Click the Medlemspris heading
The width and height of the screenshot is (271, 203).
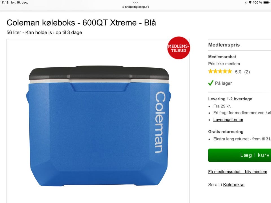(224, 45)
